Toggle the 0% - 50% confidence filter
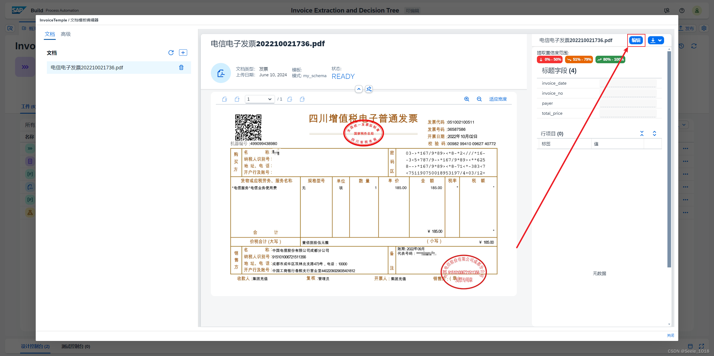Viewport: 714px width, 356px height. click(x=550, y=59)
